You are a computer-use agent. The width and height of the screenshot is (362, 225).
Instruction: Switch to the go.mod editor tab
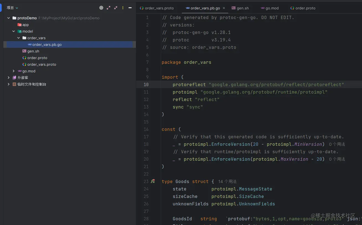click(269, 8)
